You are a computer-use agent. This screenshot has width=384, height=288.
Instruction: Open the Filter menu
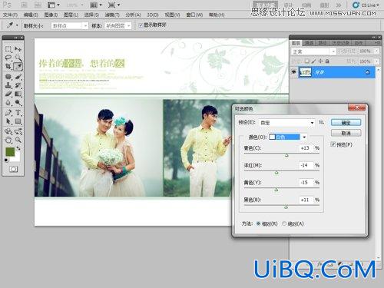pyautogui.click(x=112, y=15)
